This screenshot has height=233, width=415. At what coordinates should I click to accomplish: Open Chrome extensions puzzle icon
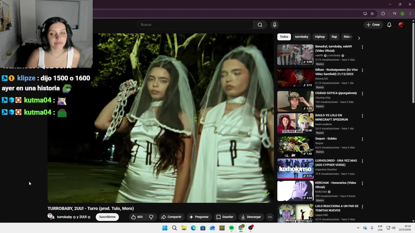[x=383, y=14]
